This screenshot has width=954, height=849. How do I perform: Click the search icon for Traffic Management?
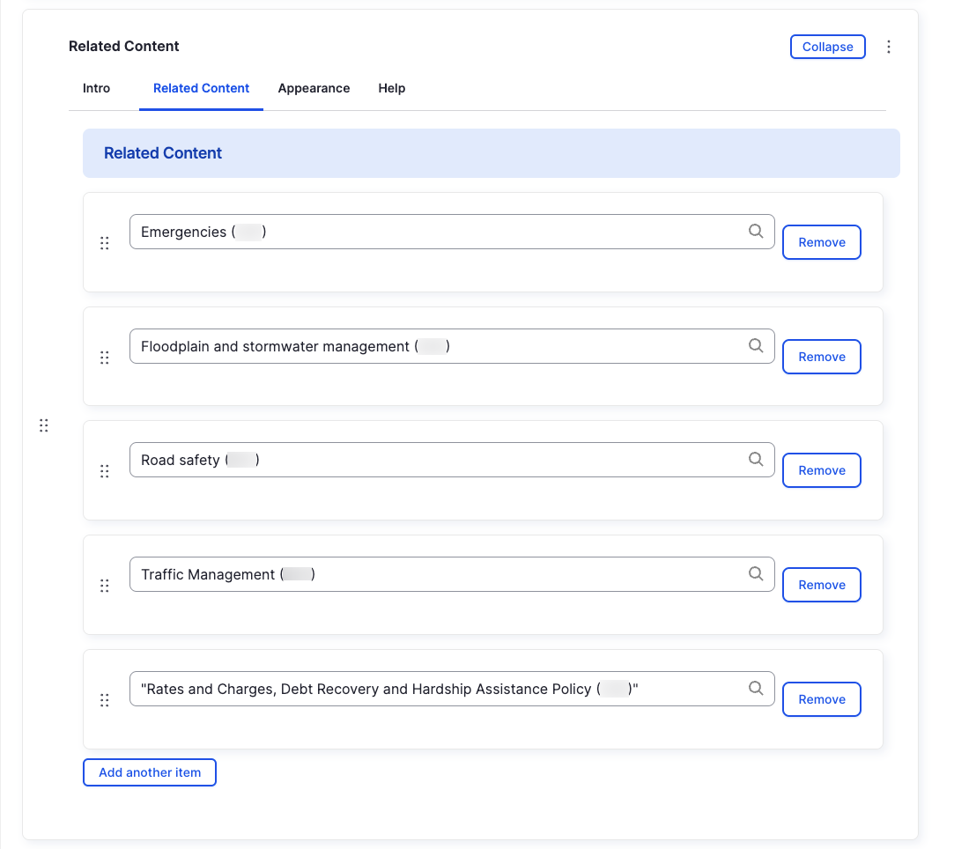coord(756,573)
